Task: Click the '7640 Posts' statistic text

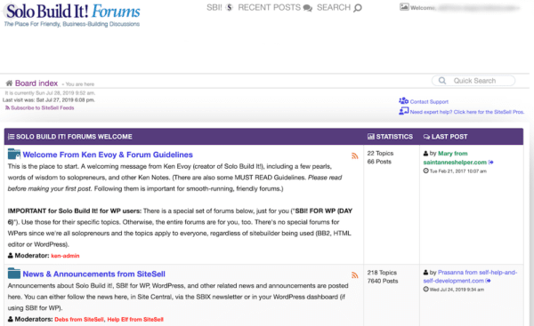Action: coord(383,281)
